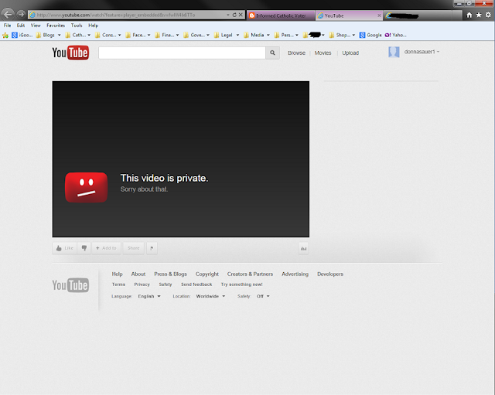This screenshot has width=495, height=395.
Task: Open the Tools menu
Action: click(x=77, y=26)
